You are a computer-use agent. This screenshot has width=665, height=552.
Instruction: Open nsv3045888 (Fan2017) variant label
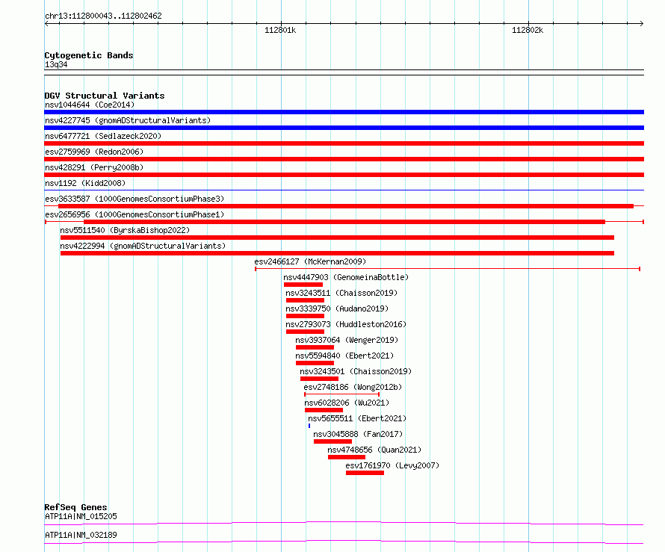358,434
